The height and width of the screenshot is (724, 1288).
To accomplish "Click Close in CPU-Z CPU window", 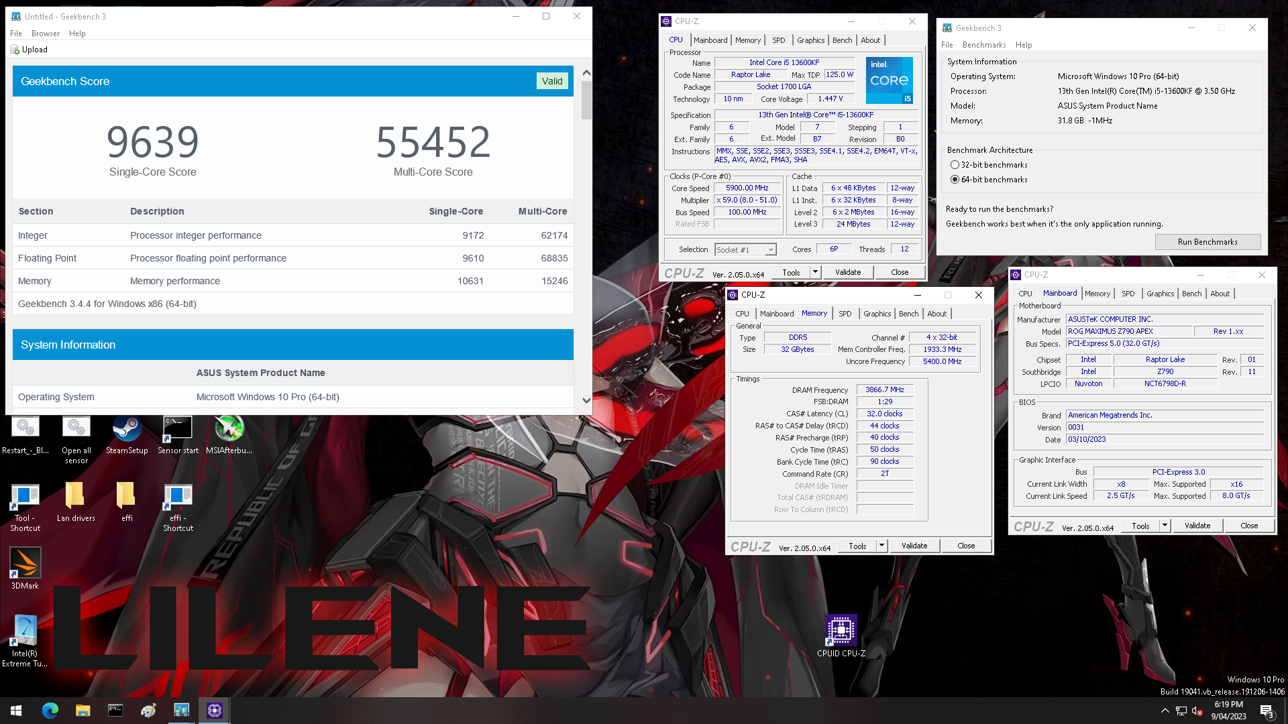I will pyautogui.click(x=900, y=272).
